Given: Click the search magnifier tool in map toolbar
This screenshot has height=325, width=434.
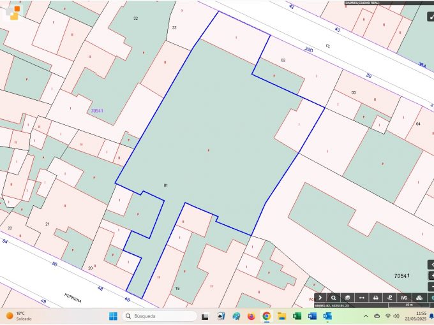Looking at the screenshot, I should point(333,298).
